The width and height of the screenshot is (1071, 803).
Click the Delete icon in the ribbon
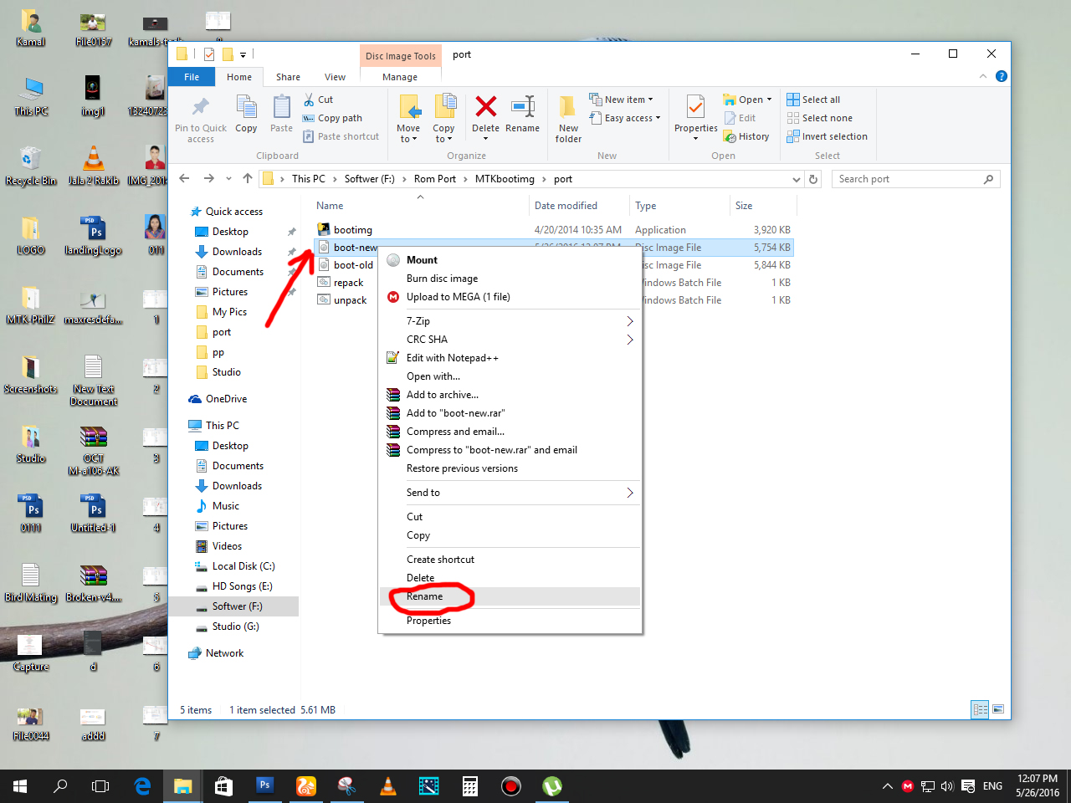[486, 107]
